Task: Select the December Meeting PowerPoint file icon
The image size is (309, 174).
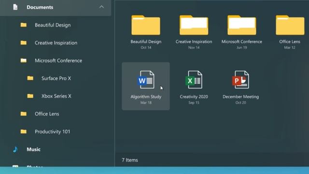Action: click(x=240, y=79)
